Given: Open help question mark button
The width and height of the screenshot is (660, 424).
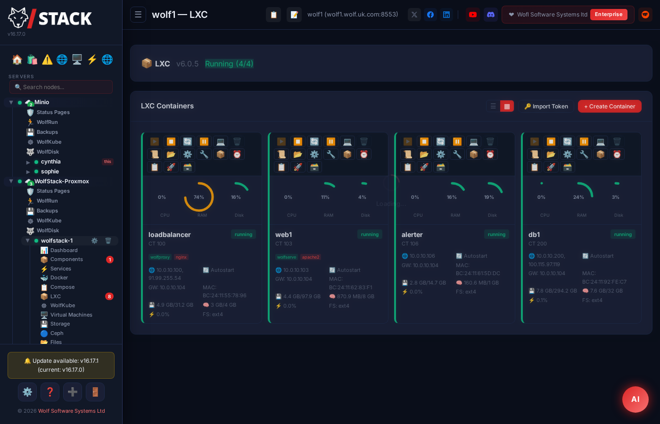Looking at the screenshot, I should (x=50, y=392).
